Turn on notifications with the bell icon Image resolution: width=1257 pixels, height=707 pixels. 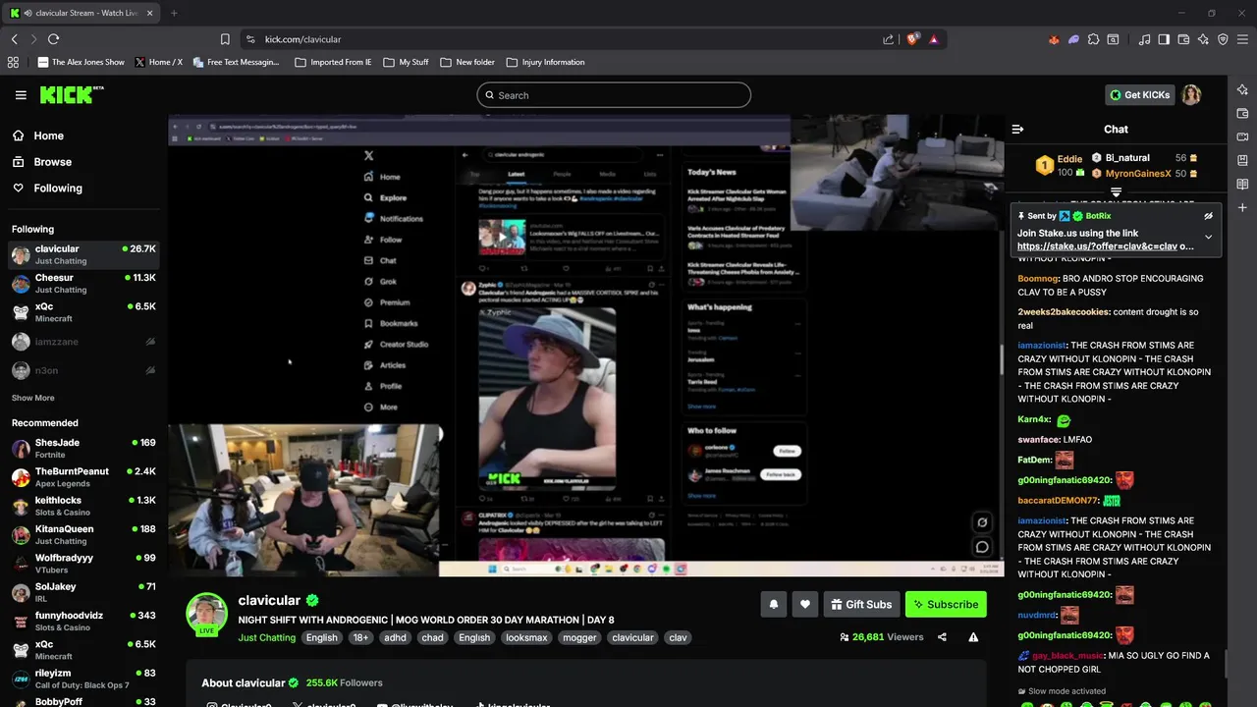(774, 604)
